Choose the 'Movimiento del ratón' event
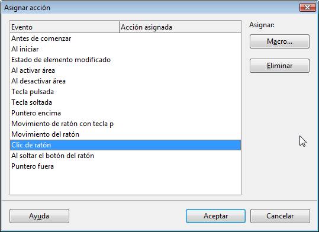Screen dimensions: 319x232 point(125,134)
